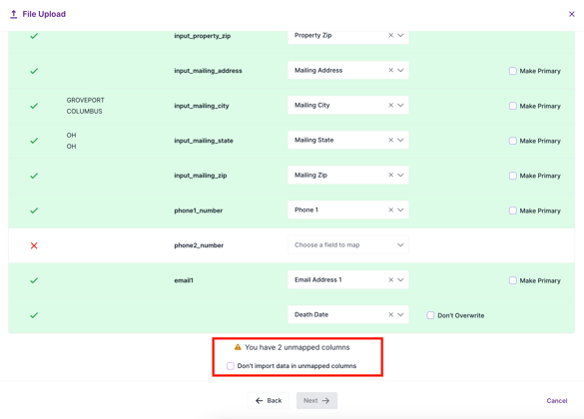The height and width of the screenshot is (419, 584).
Task: Click the red X beside phone2_number
Action: click(x=34, y=245)
